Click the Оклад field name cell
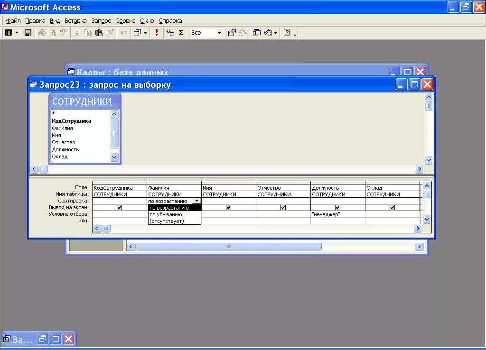Screen dimensions: 486x350 [x=392, y=188]
